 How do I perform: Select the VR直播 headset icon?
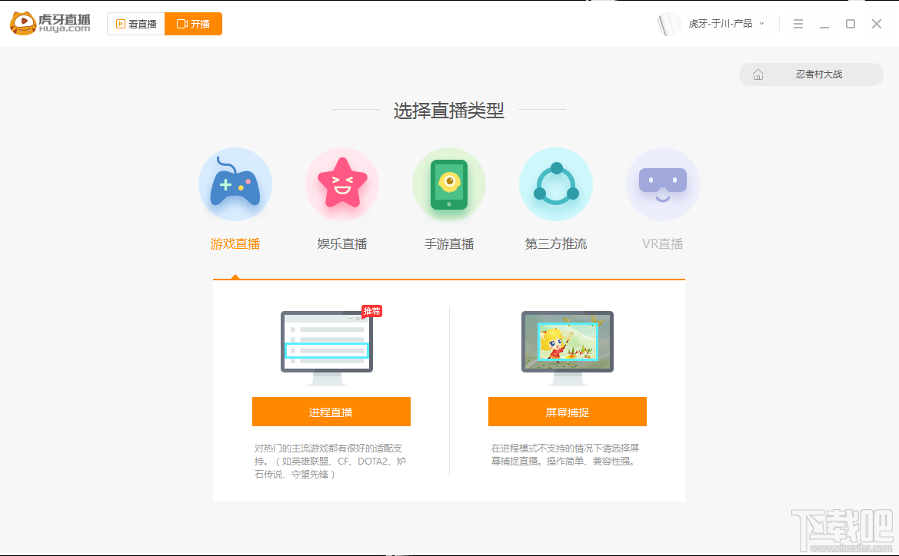coord(662,184)
